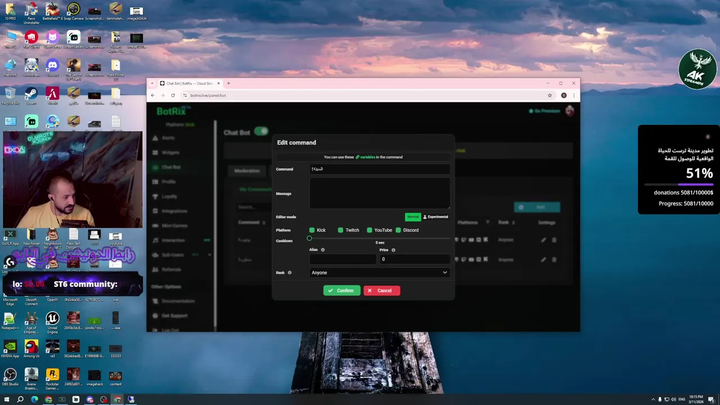The width and height of the screenshot is (720, 405).
Task: Open the volume control in system tray
Action: click(x=674, y=399)
